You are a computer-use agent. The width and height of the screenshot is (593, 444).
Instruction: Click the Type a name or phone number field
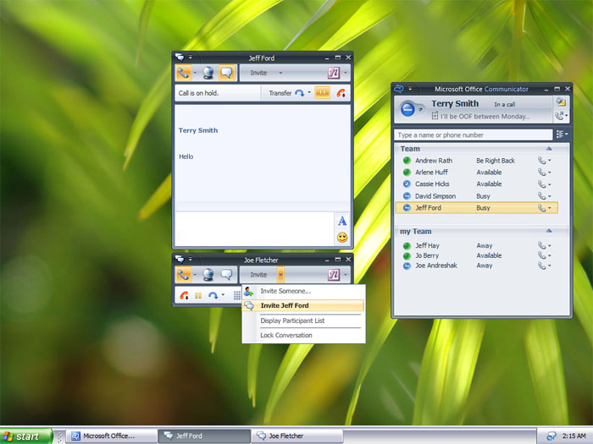pos(473,134)
